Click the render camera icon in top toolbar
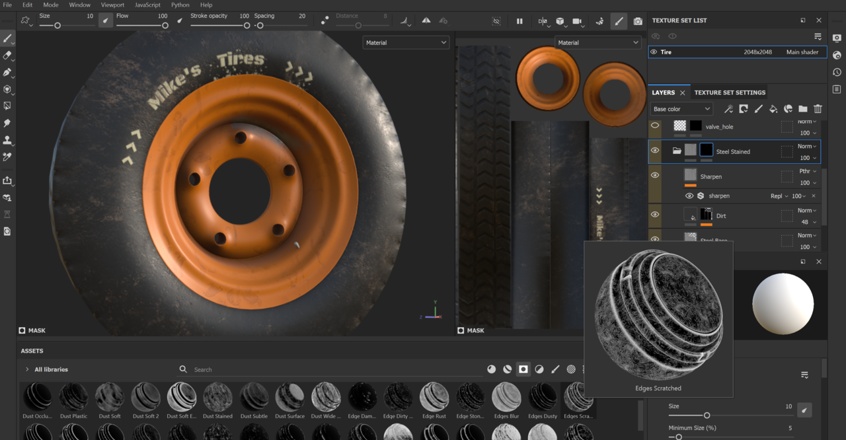Image resolution: width=846 pixels, height=440 pixels. tap(638, 21)
